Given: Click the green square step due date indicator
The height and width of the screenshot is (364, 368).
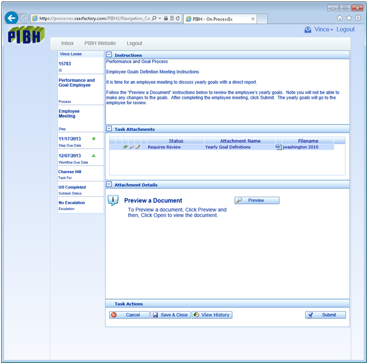Looking at the screenshot, I should 94,139.
